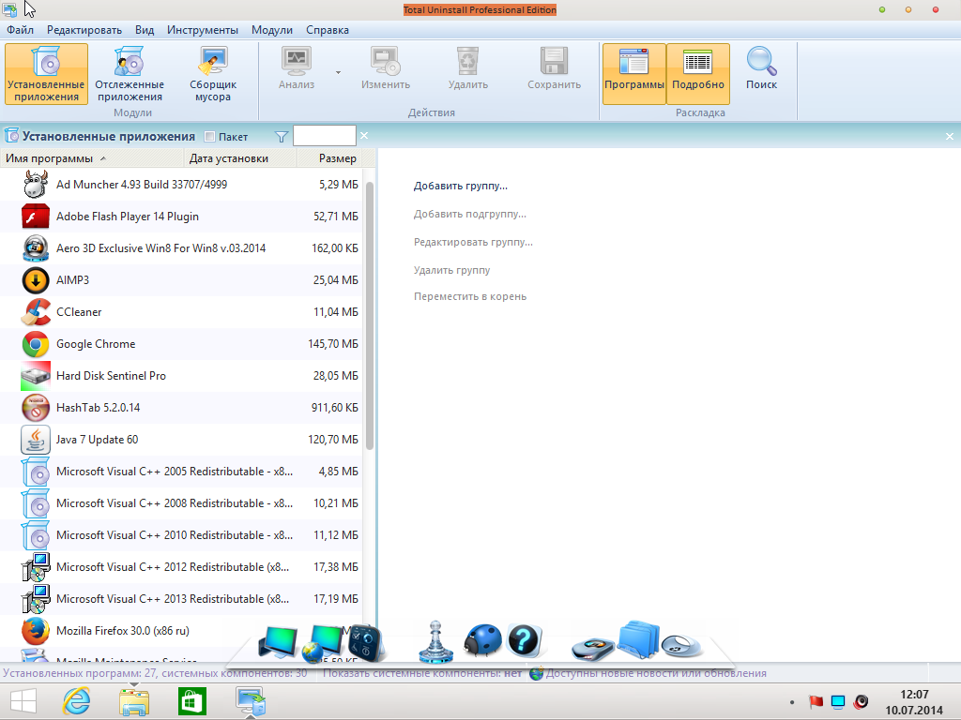Click the chess pawn dock icon
961x720 pixels.
coord(435,641)
